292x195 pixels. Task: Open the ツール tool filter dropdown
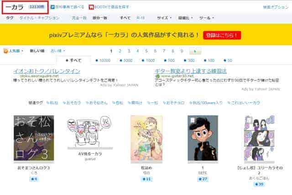pos(207,18)
